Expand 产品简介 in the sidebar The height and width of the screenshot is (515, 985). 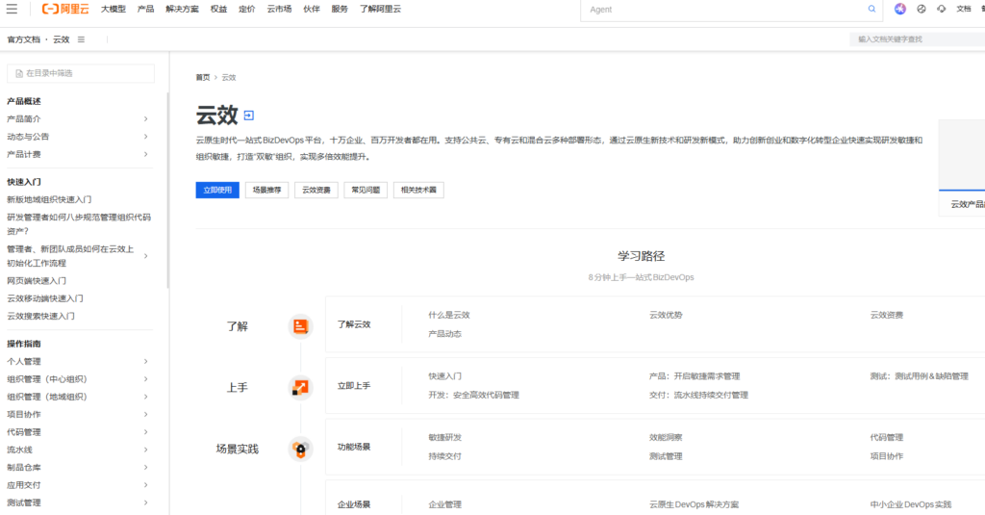[146, 118]
